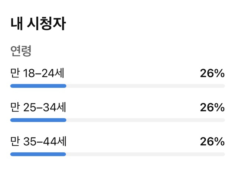
Task: Select the 연령 section label
Action: (21, 51)
